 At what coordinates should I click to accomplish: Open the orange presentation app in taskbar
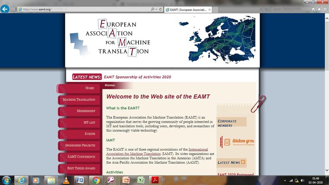pyautogui.click(x=126, y=180)
